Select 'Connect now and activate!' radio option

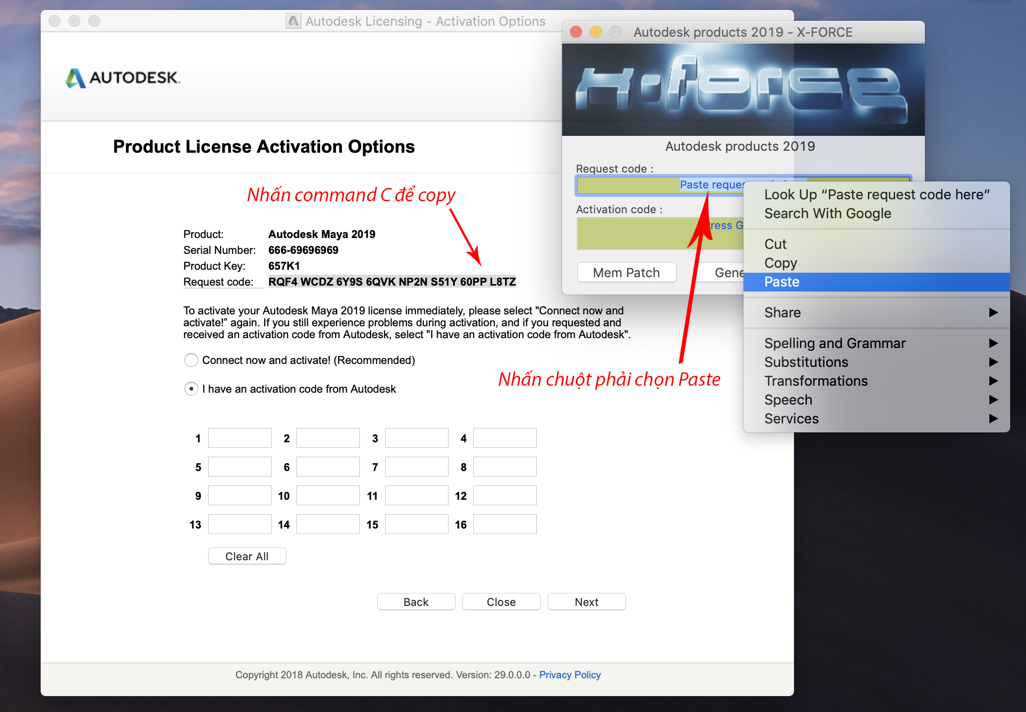click(x=191, y=360)
